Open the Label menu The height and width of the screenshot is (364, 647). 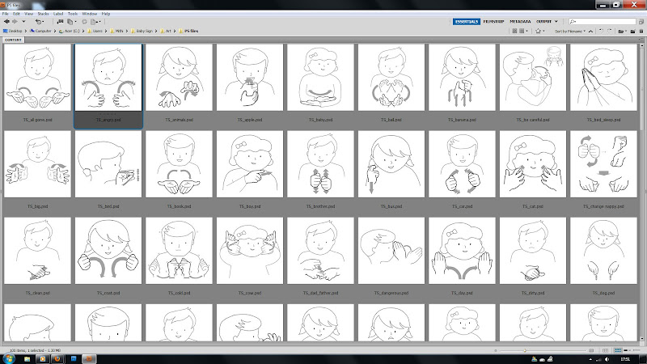pyautogui.click(x=58, y=14)
